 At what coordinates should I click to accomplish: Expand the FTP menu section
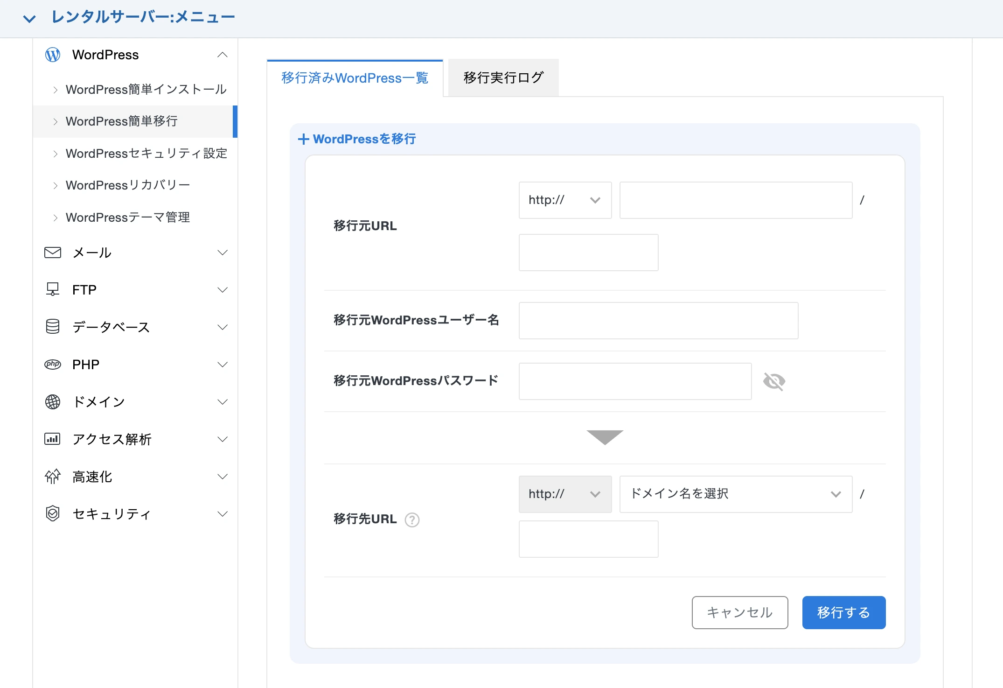tap(223, 290)
